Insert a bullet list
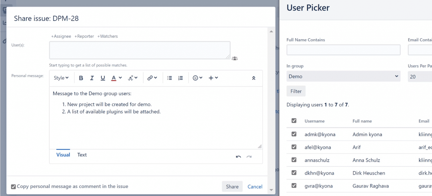This screenshot has height=196, width=432. [x=169, y=78]
